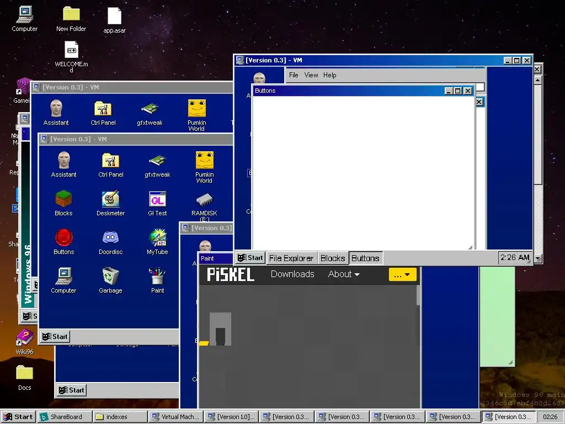Image resolution: width=565 pixels, height=424 pixels.
Task: Switch to Virtual Mach... in host taskbar
Action: (175, 417)
